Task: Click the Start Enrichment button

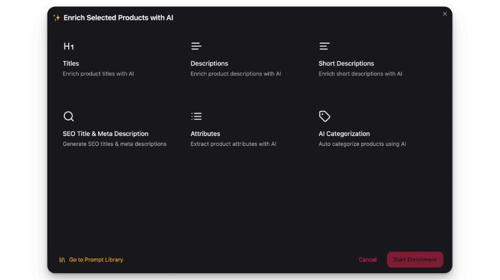Action: (415, 260)
